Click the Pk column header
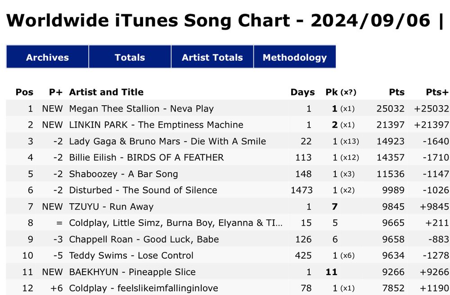 coord(332,92)
